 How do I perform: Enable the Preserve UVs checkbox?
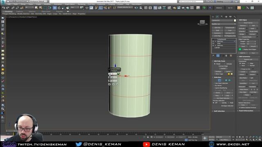click(240, 69)
